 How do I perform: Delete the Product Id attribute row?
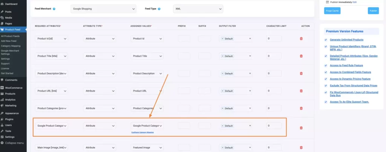(x=301, y=39)
